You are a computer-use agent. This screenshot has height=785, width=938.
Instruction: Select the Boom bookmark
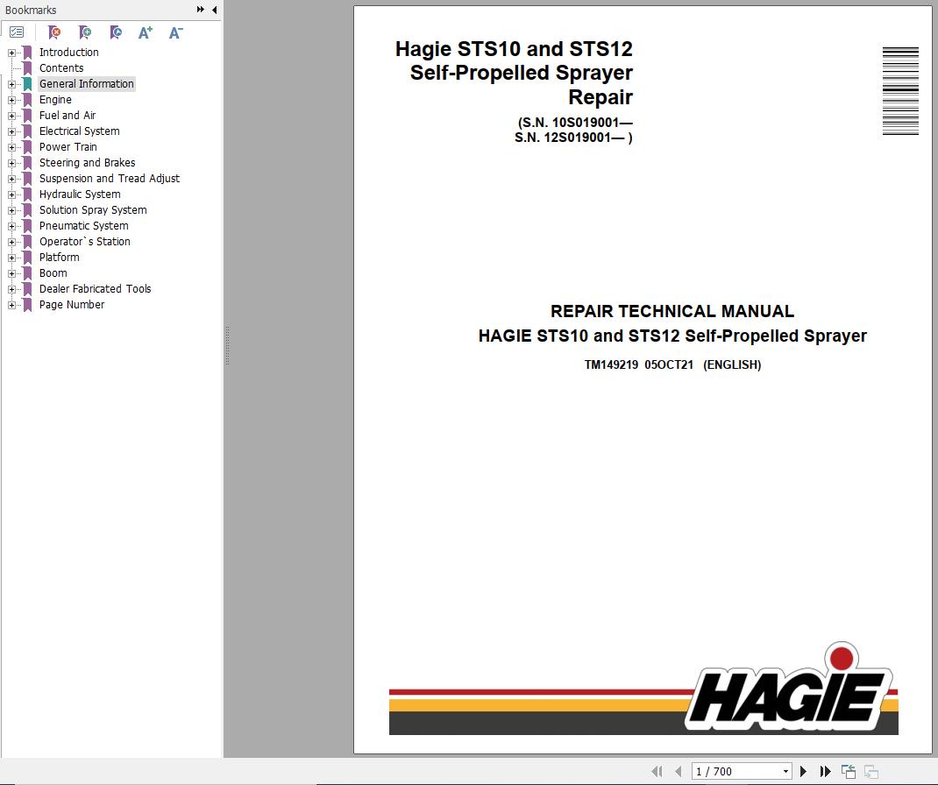pyautogui.click(x=53, y=273)
